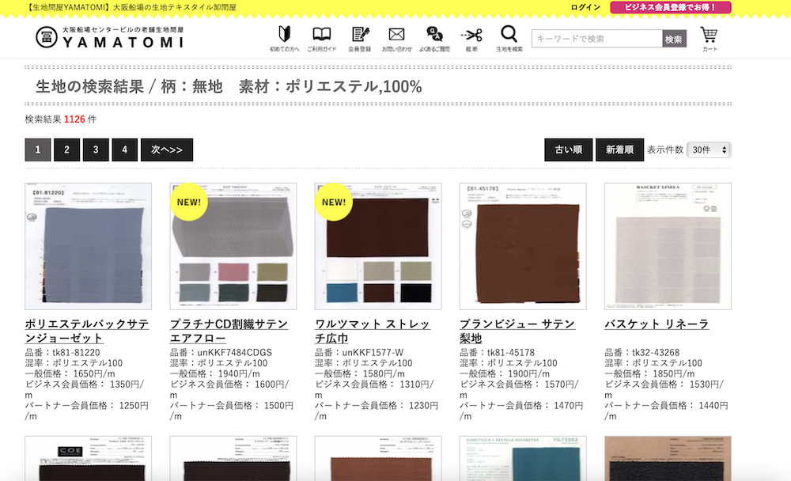Go to results page 4

[x=124, y=150]
